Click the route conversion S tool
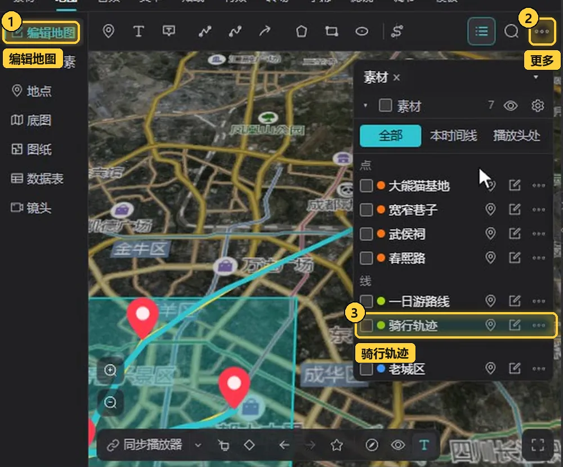Image resolution: width=563 pixels, height=467 pixels. (x=397, y=31)
